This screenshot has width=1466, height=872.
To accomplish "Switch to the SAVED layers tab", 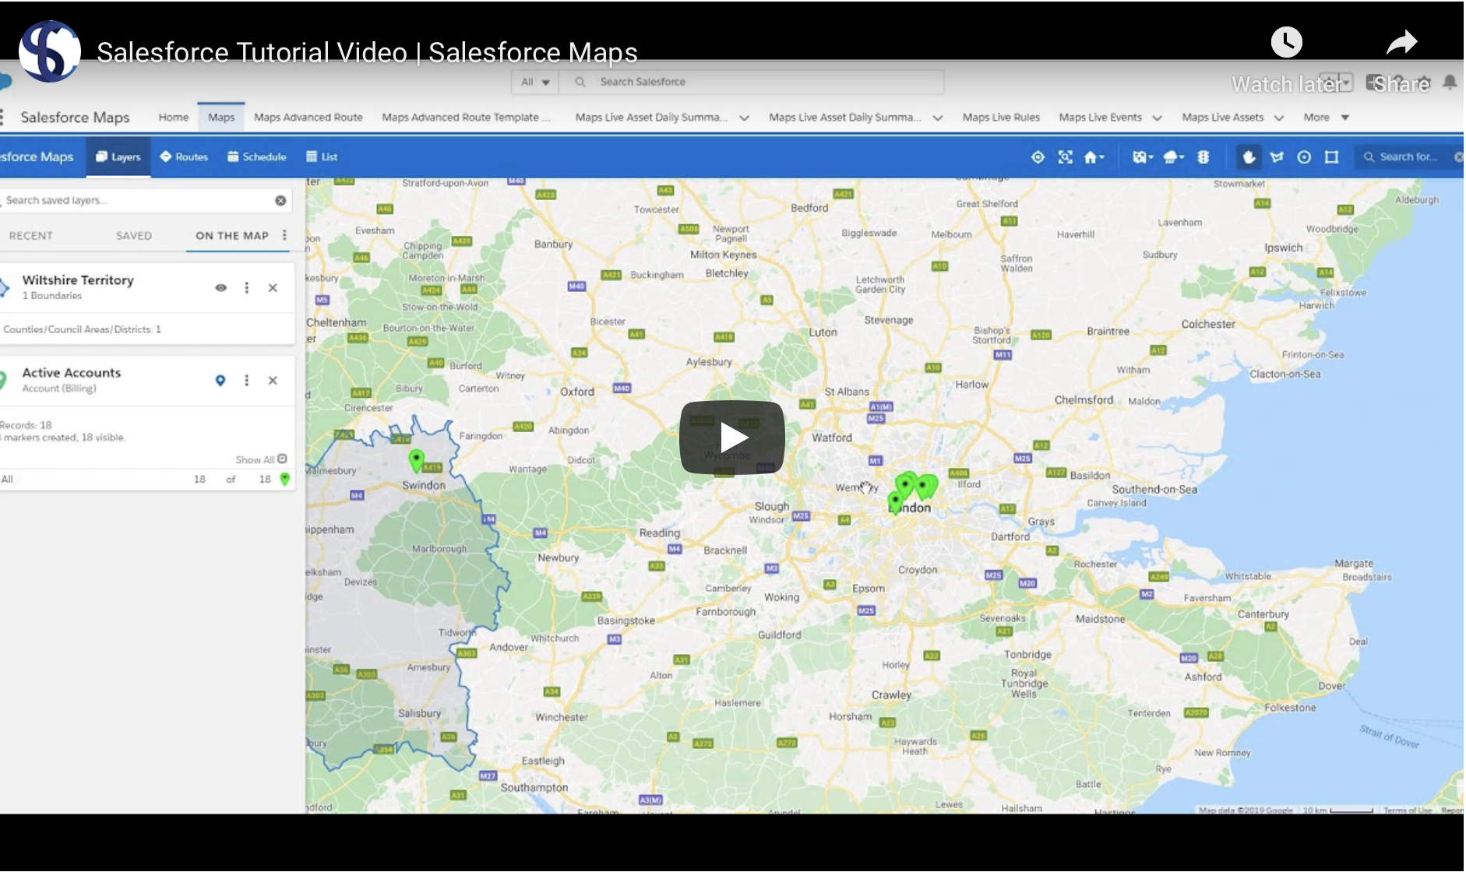I will 134,236.
